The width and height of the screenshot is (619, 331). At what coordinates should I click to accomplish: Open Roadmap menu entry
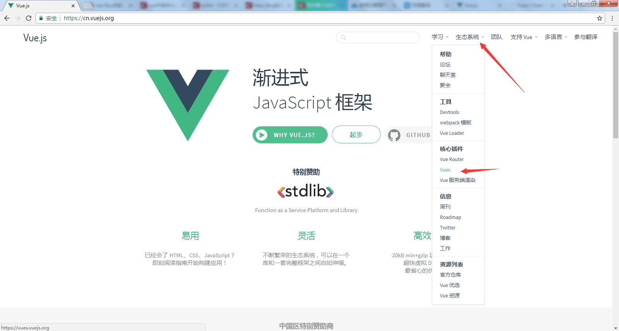coord(450,217)
